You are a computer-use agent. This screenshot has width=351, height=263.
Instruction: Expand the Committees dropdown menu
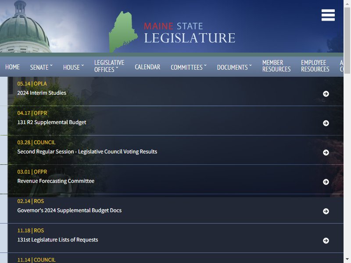[189, 67]
